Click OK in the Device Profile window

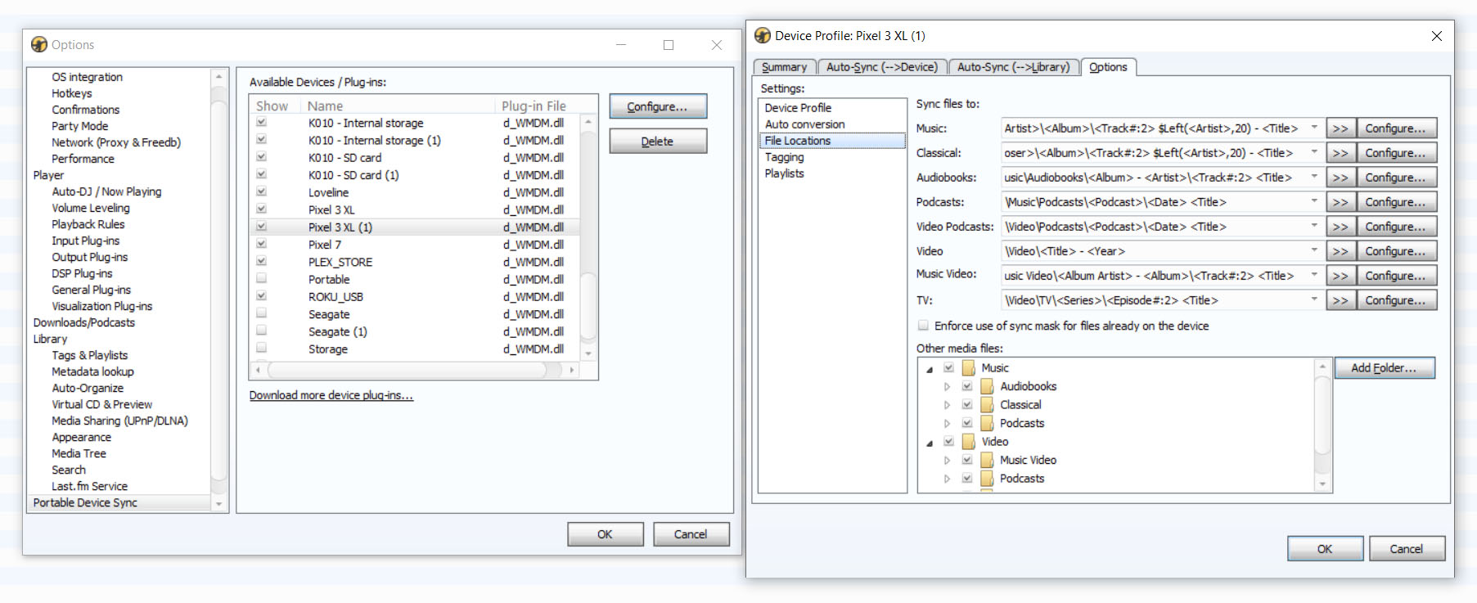pos(1325,549)
